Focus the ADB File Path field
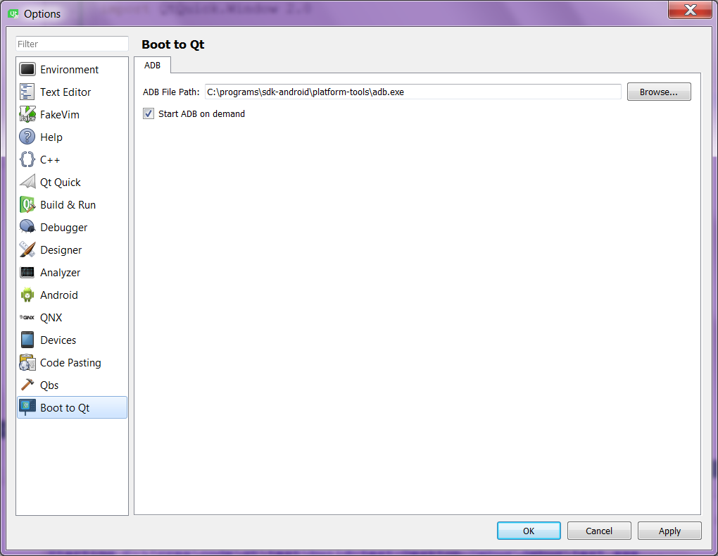 [413, 92]
